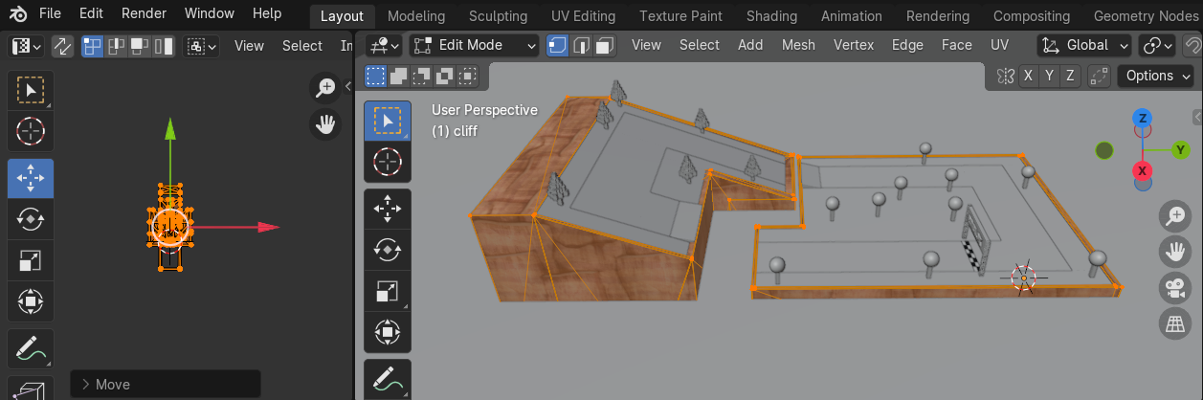This screenshot has height=400, width=1203.
Task: Switch to UV Editing workspace tab
Action: pyautogui.click(x=583, y=16)
